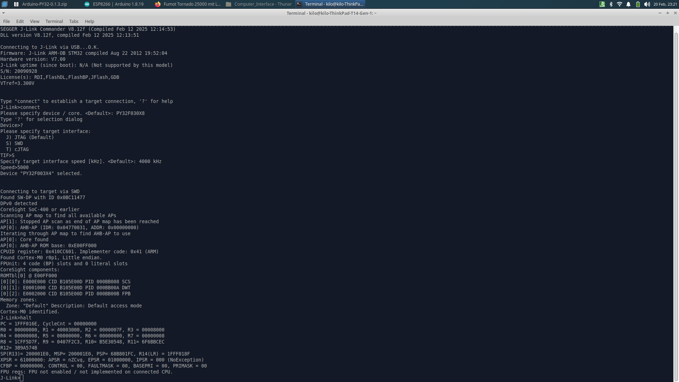Click the Arduino teal icon in taskbar
This screenshot has height=382, width=679.
87,4
